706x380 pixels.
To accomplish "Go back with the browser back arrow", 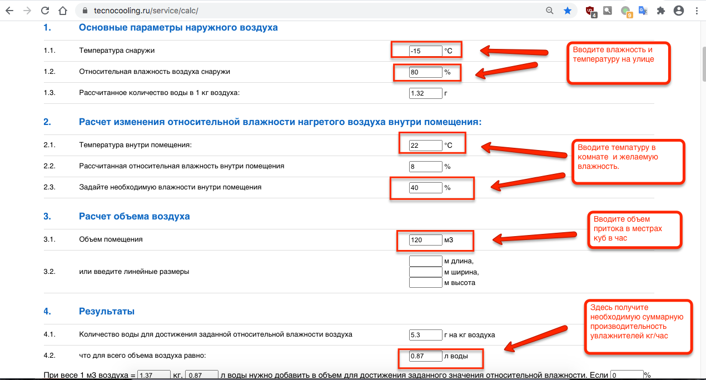I will (9, 11).
